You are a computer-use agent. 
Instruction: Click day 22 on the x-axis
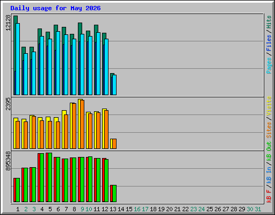point(185,209)
